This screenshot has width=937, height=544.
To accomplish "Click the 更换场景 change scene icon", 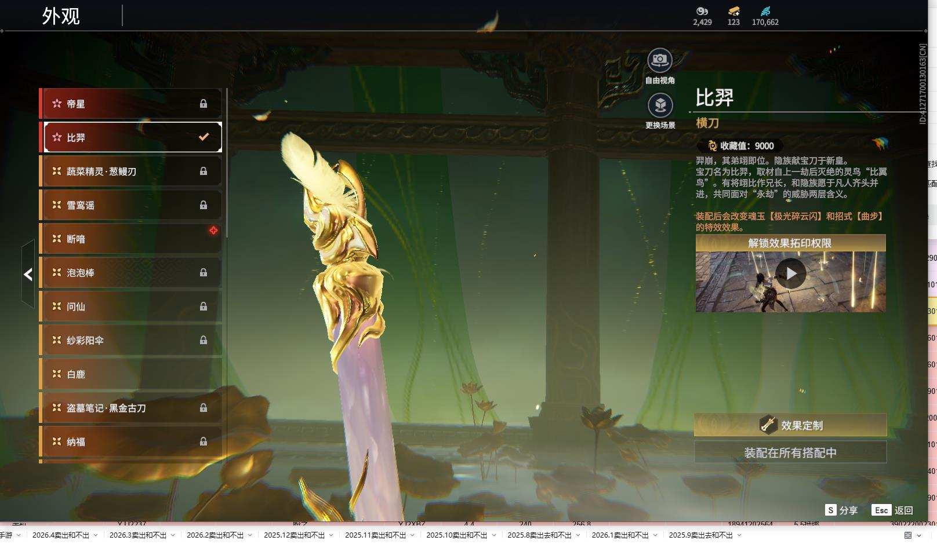I will [x=660, y=105].
